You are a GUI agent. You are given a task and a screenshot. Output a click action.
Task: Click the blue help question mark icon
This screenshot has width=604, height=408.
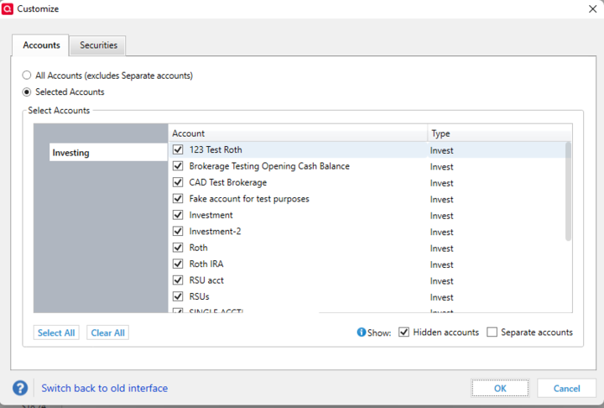21,388
